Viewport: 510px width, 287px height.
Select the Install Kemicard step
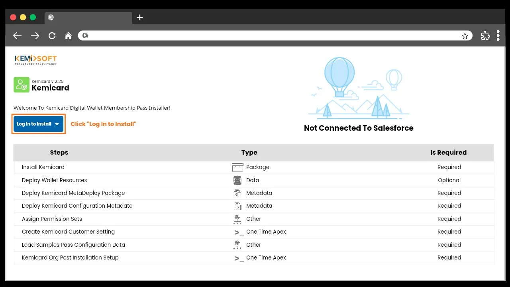tap(43, 167)
